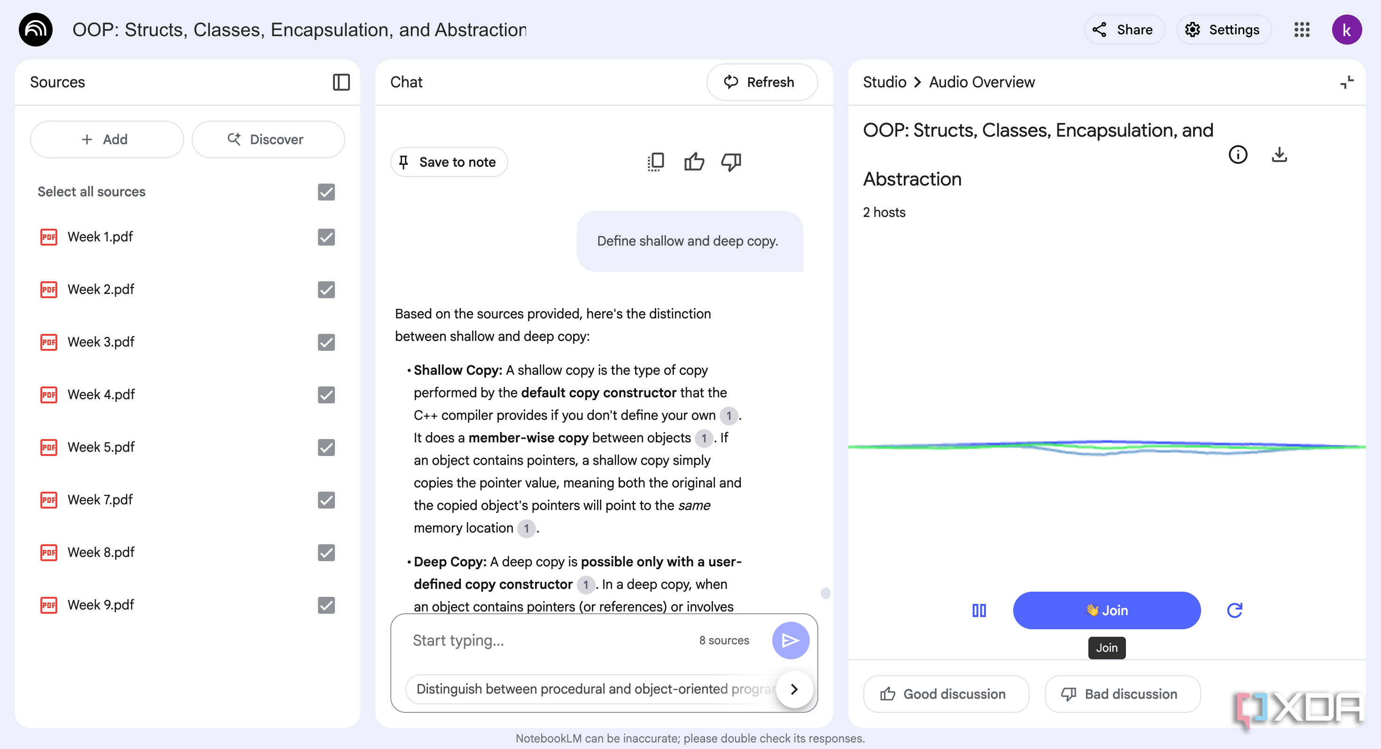
Task: Open the Google apps grid
Action: point(1302,30)
